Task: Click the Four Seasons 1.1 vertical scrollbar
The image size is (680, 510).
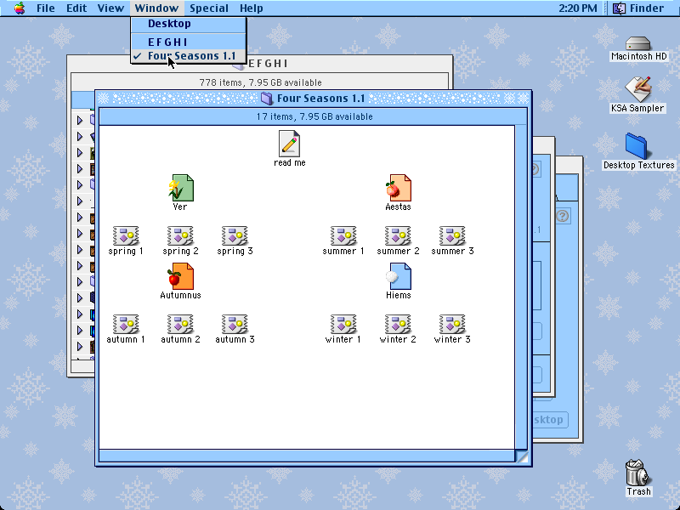Action: (521, 287)
